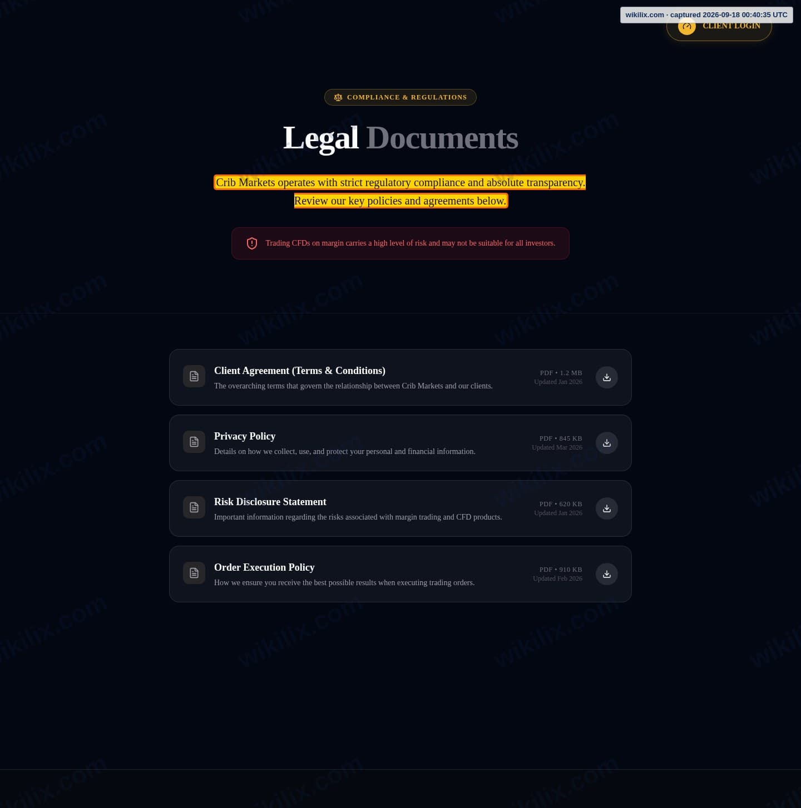Click the Client Agreement document icon
Image resolution: width=801 pixels, height=808 pixels.
(x=194, y=376)
